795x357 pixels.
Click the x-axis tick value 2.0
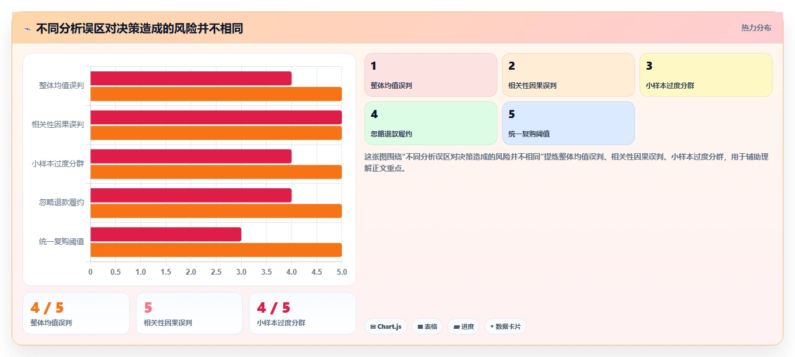[191, 272]
